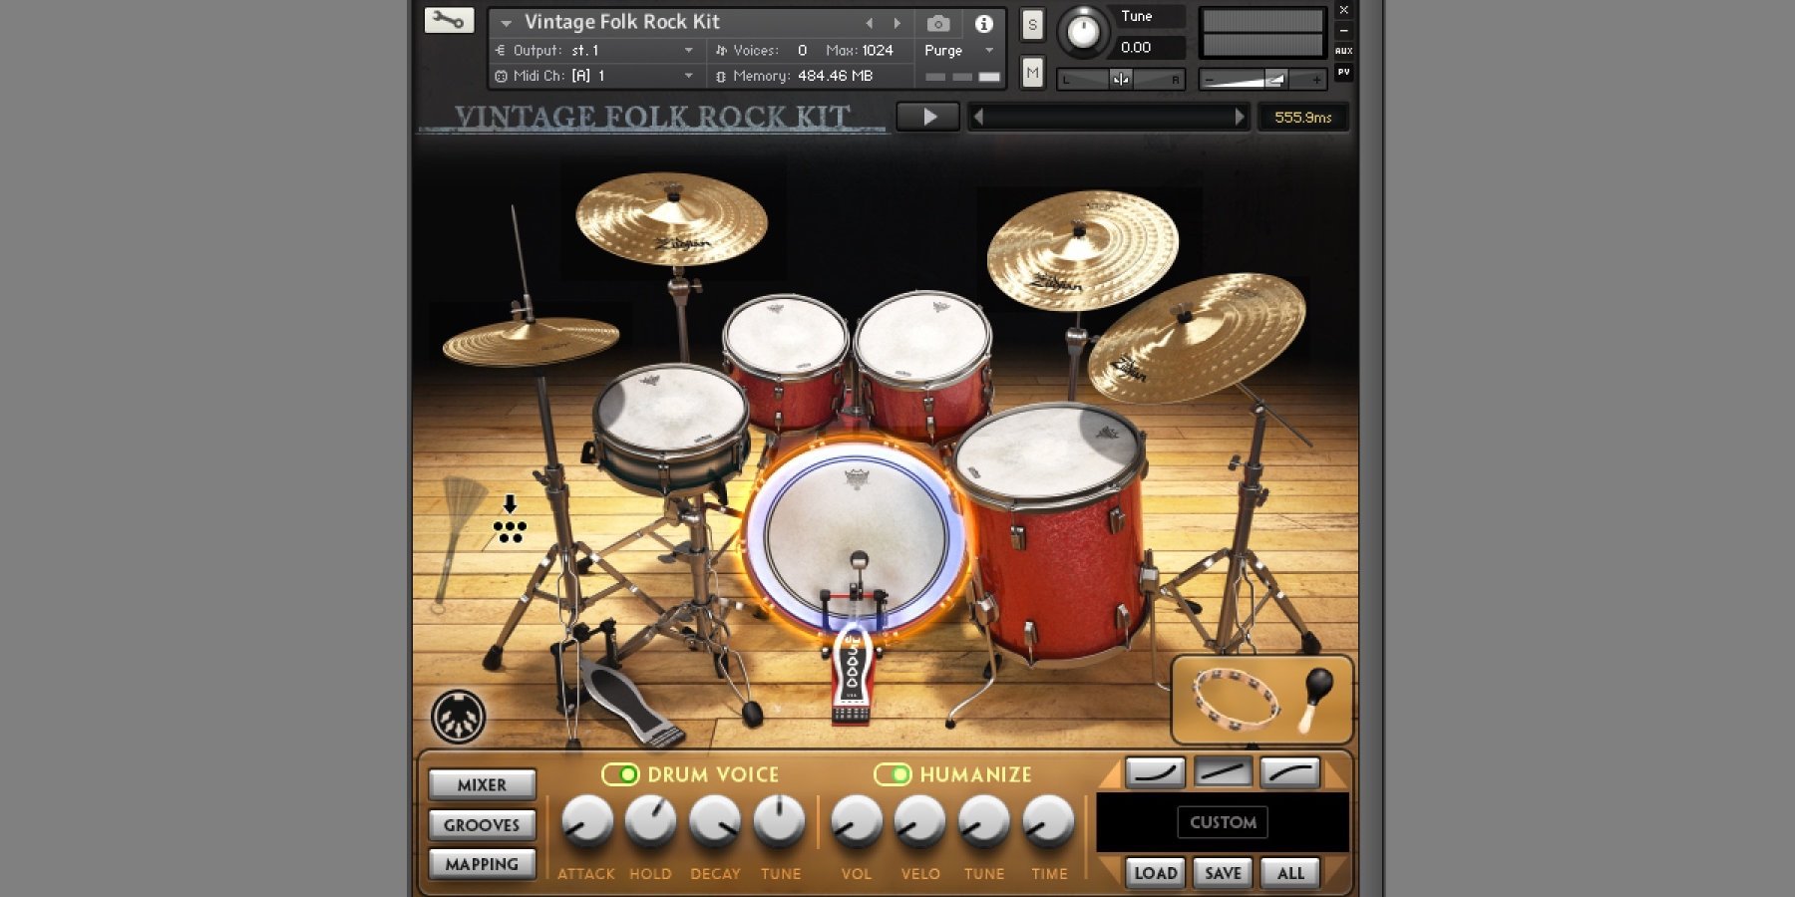Click the wrench icon to edit the instrument
Viewport: 1795px width, 897px height.
pyautogui.click(x=450, y=21)
